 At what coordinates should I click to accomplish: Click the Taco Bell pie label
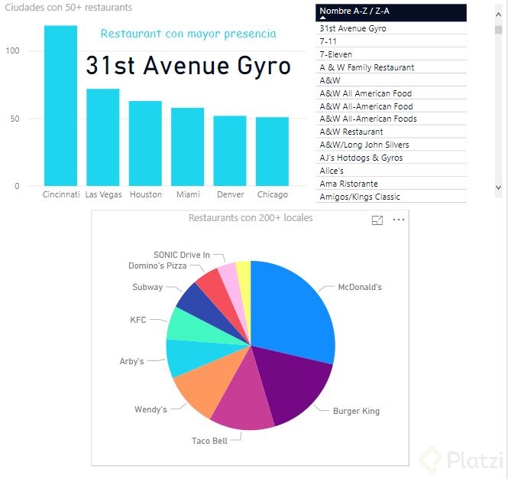209,441
